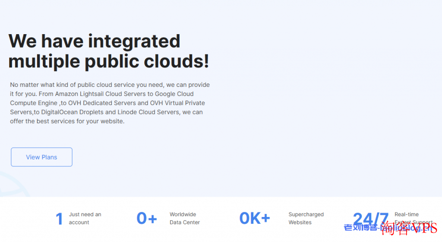Click the "24/7" support statistic

370,219
